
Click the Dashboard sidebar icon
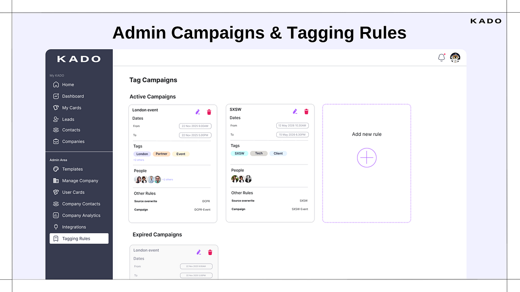(56, 96)
